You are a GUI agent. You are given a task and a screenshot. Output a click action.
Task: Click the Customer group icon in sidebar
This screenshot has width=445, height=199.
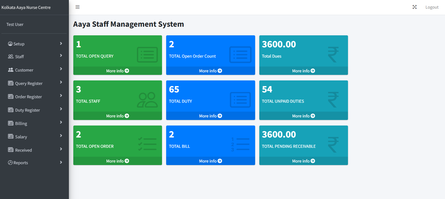(x=11, y=70)
